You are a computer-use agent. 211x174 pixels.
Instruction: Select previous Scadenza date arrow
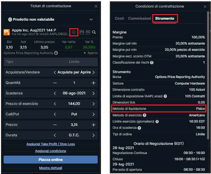coord(55,93)
